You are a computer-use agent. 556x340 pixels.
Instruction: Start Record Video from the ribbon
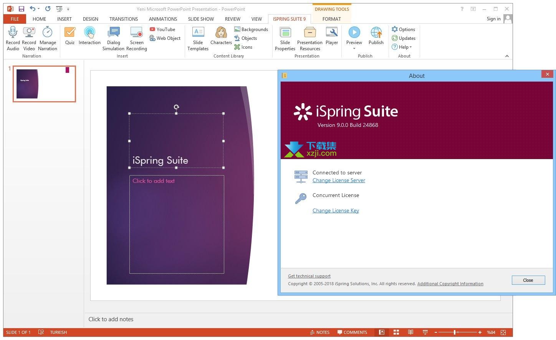29,38
